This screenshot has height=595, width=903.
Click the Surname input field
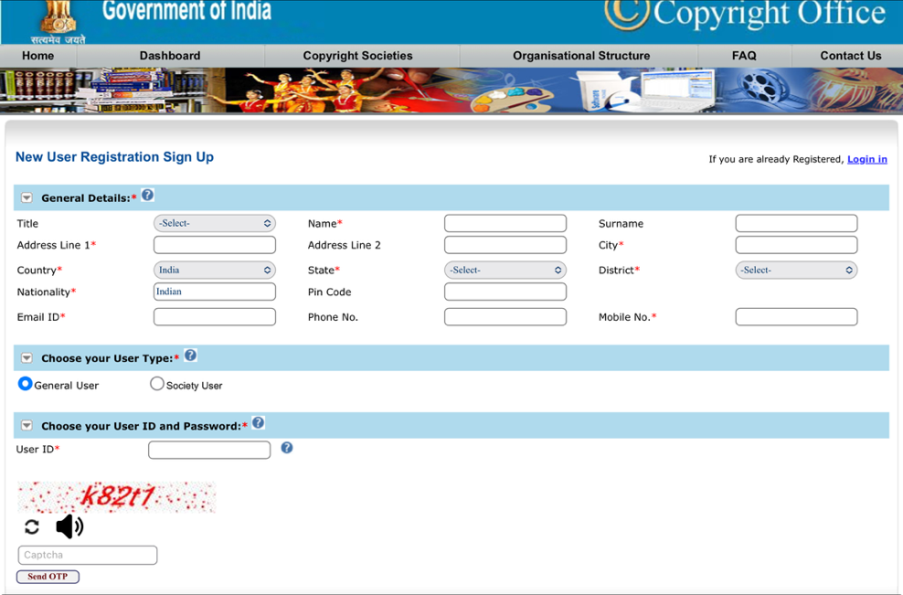tap(796, 223)
